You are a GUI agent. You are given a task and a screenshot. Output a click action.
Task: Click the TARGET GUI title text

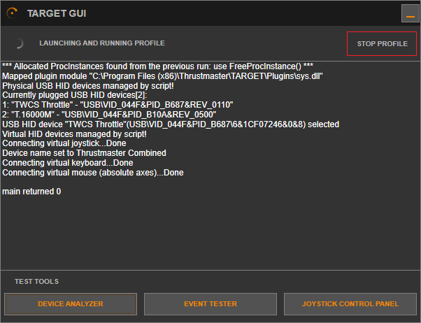(x=57, y=13)
